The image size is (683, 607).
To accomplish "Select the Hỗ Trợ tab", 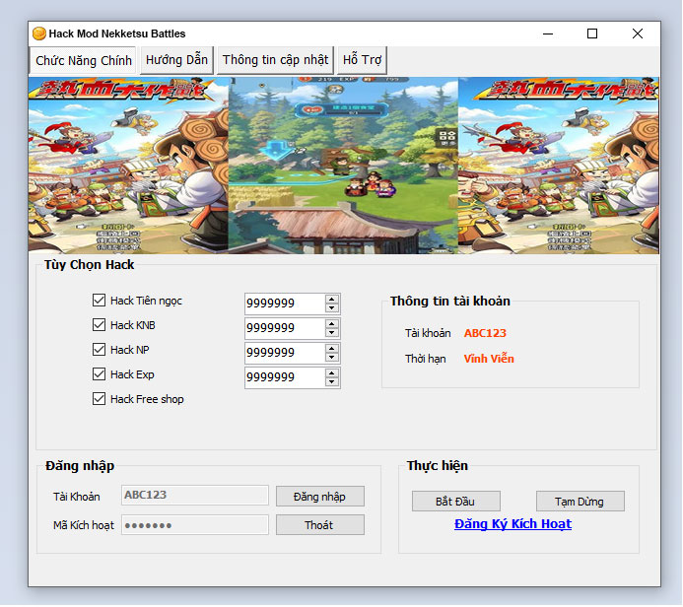I will pos(362,60).
